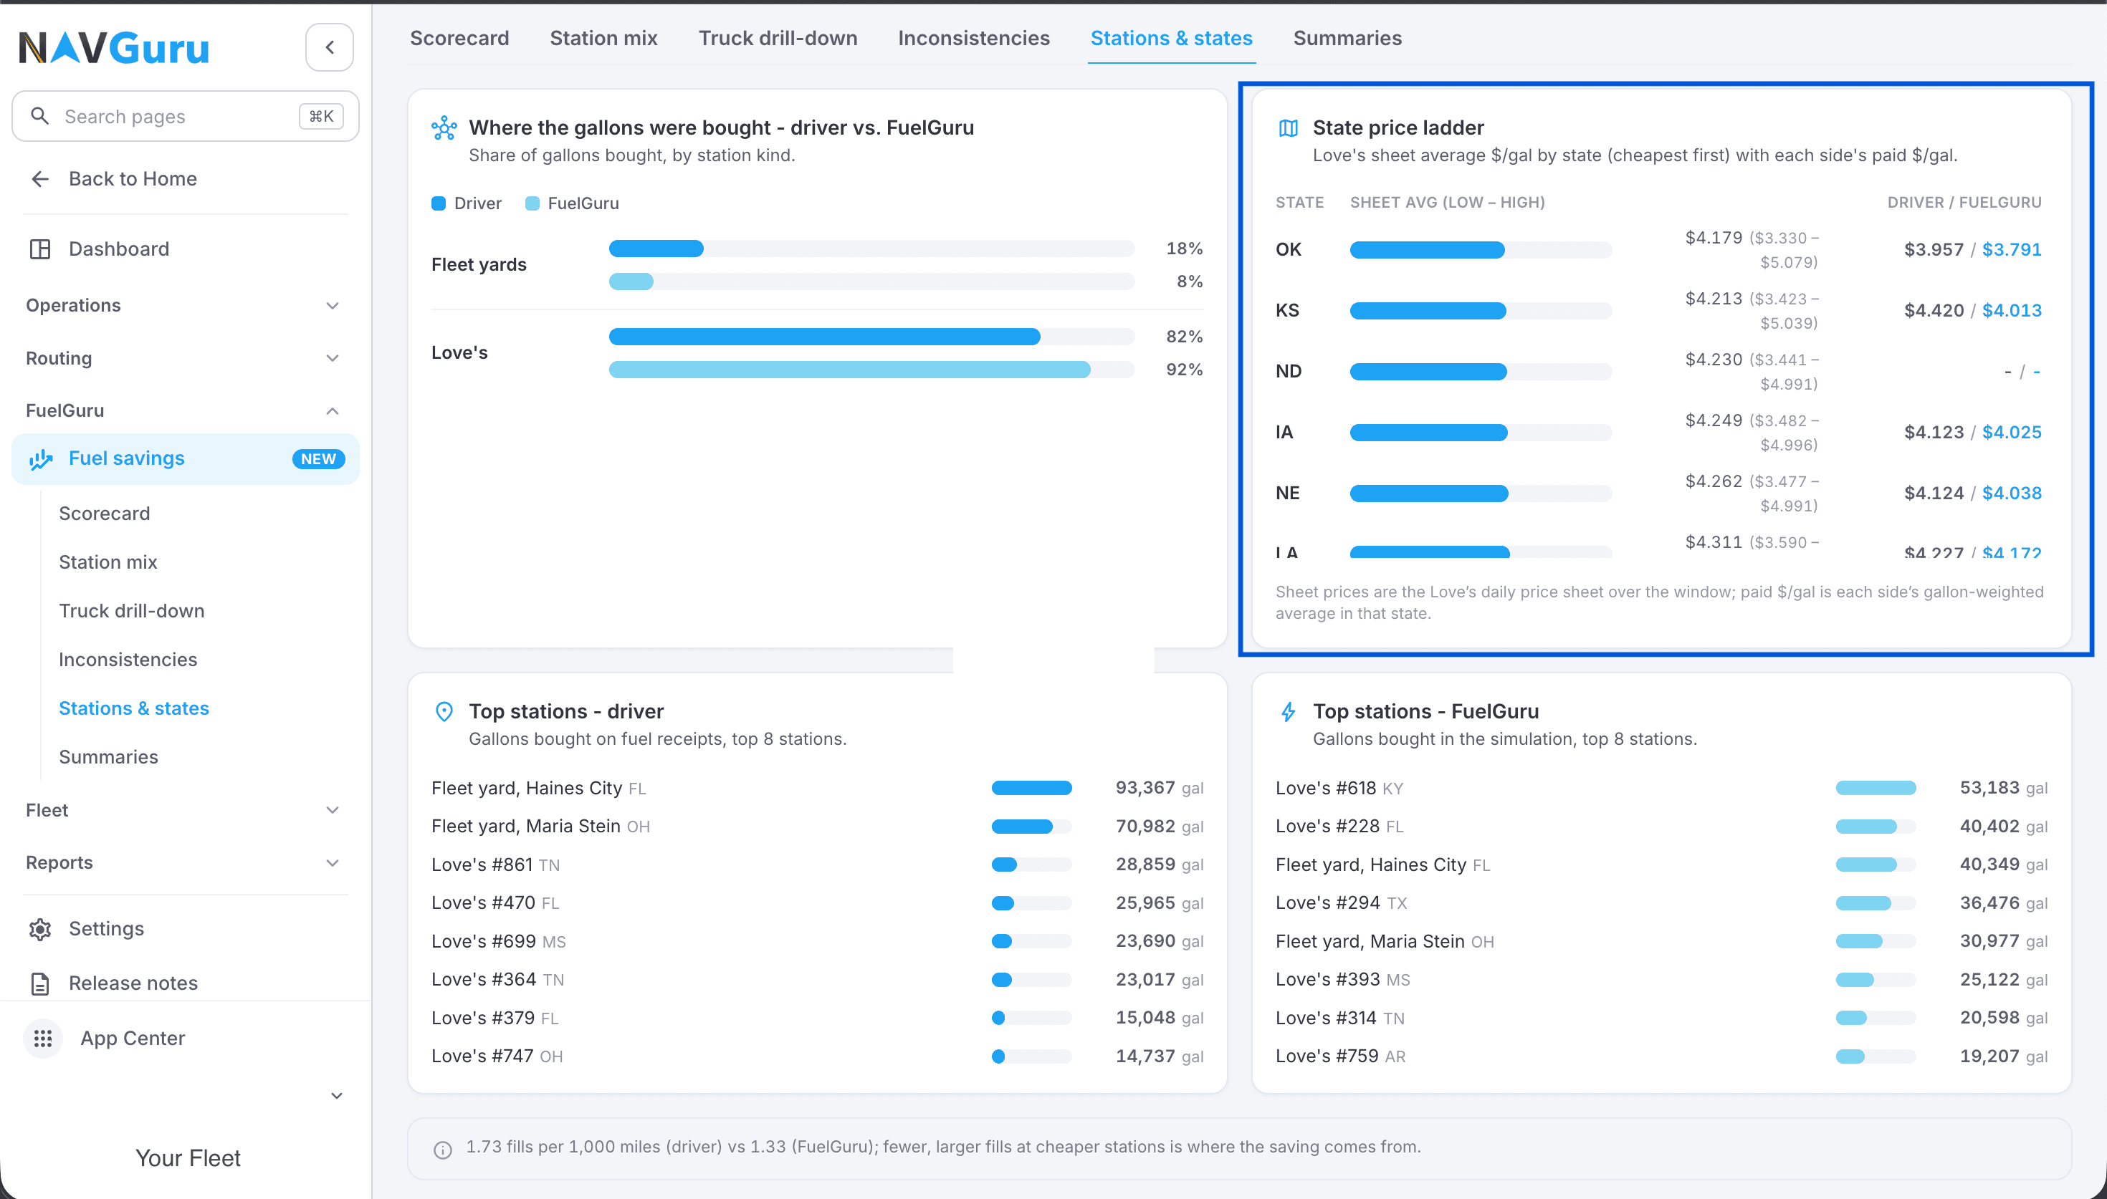Select Scorecard in the sidebar submenu
The width and height of the screenshot is (2107, 1199).
(x=105, y=514)
